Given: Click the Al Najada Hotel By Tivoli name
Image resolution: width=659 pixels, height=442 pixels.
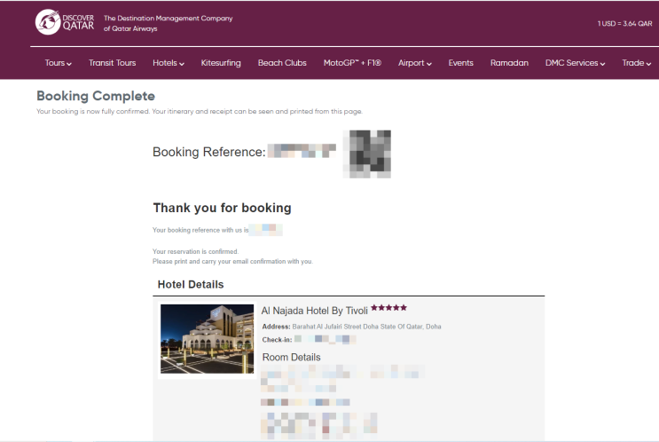Looking at the screenshot, I should (x=314, y=311).
